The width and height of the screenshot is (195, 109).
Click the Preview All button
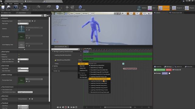click(177, 70)
